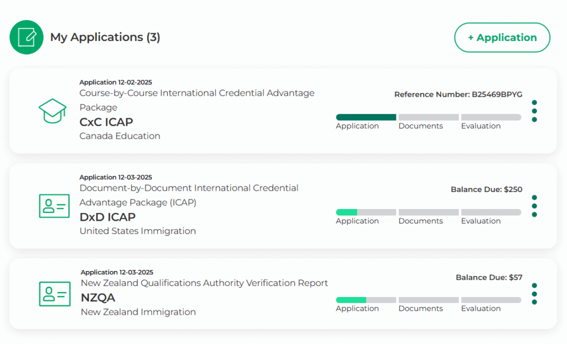This screenshot has height=344, width=567.
Task: Click Reference Number B25469BPYG
Action: [x=458, y=95]
